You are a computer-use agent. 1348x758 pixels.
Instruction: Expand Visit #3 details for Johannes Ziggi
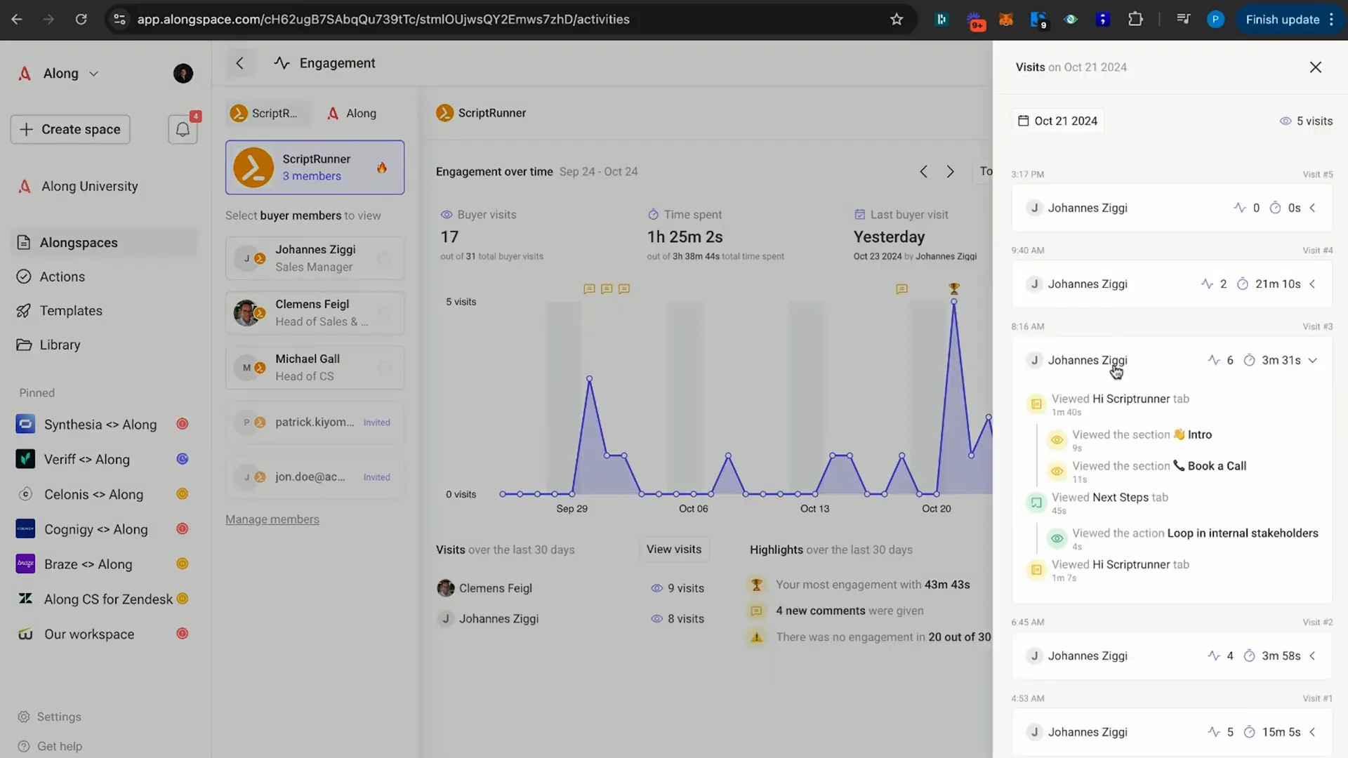point(1313,360)
